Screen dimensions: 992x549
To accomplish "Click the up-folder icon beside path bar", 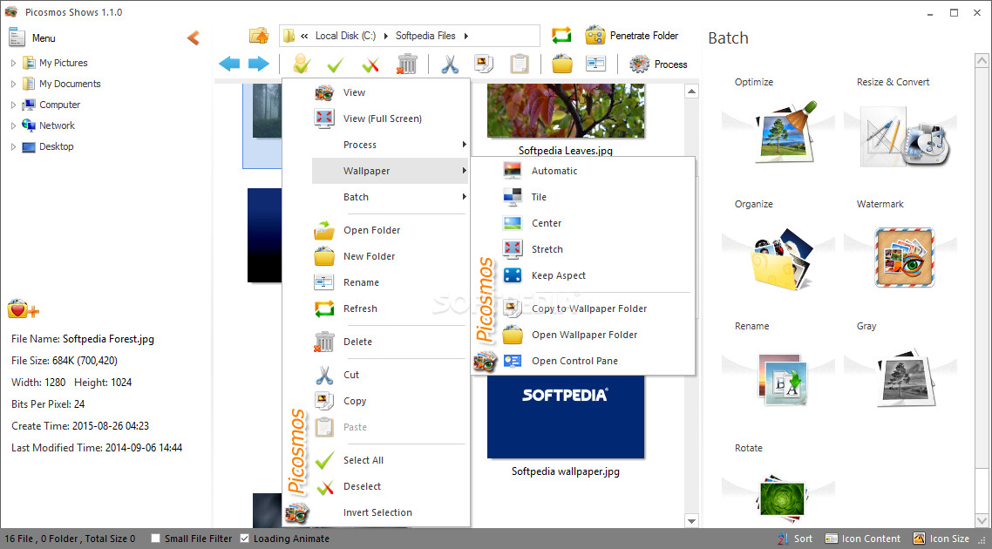I will point(259,36).
